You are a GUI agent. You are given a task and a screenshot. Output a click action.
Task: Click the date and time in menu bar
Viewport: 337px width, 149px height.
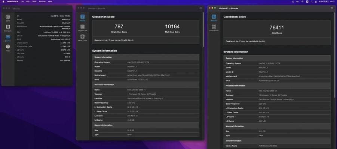pyautogui.click(x=327, y=1)
